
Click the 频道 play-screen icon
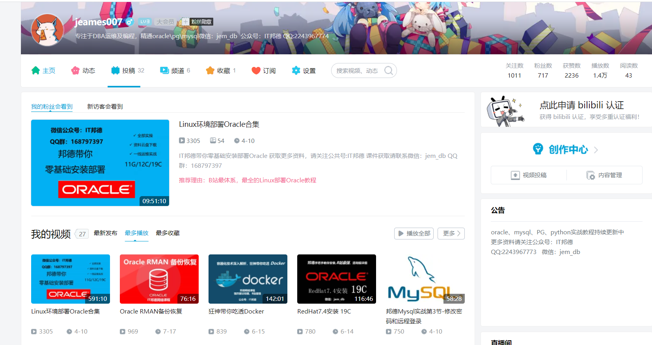point(164,70)
